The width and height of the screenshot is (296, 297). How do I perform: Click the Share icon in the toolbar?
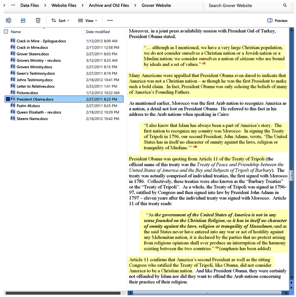point(23,20)
